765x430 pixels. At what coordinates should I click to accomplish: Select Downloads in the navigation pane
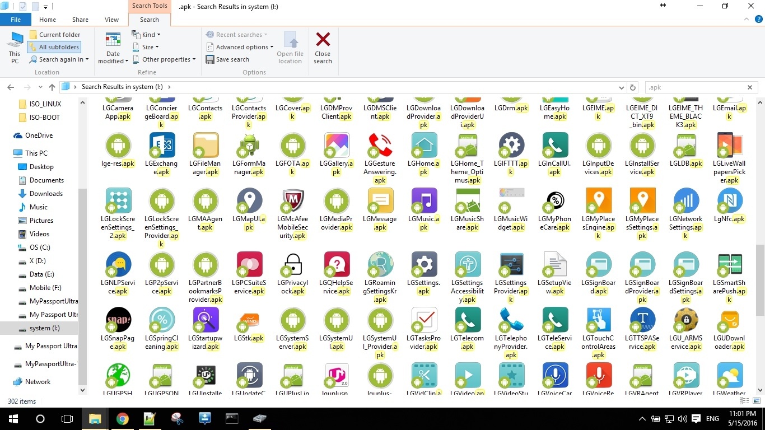46,194
